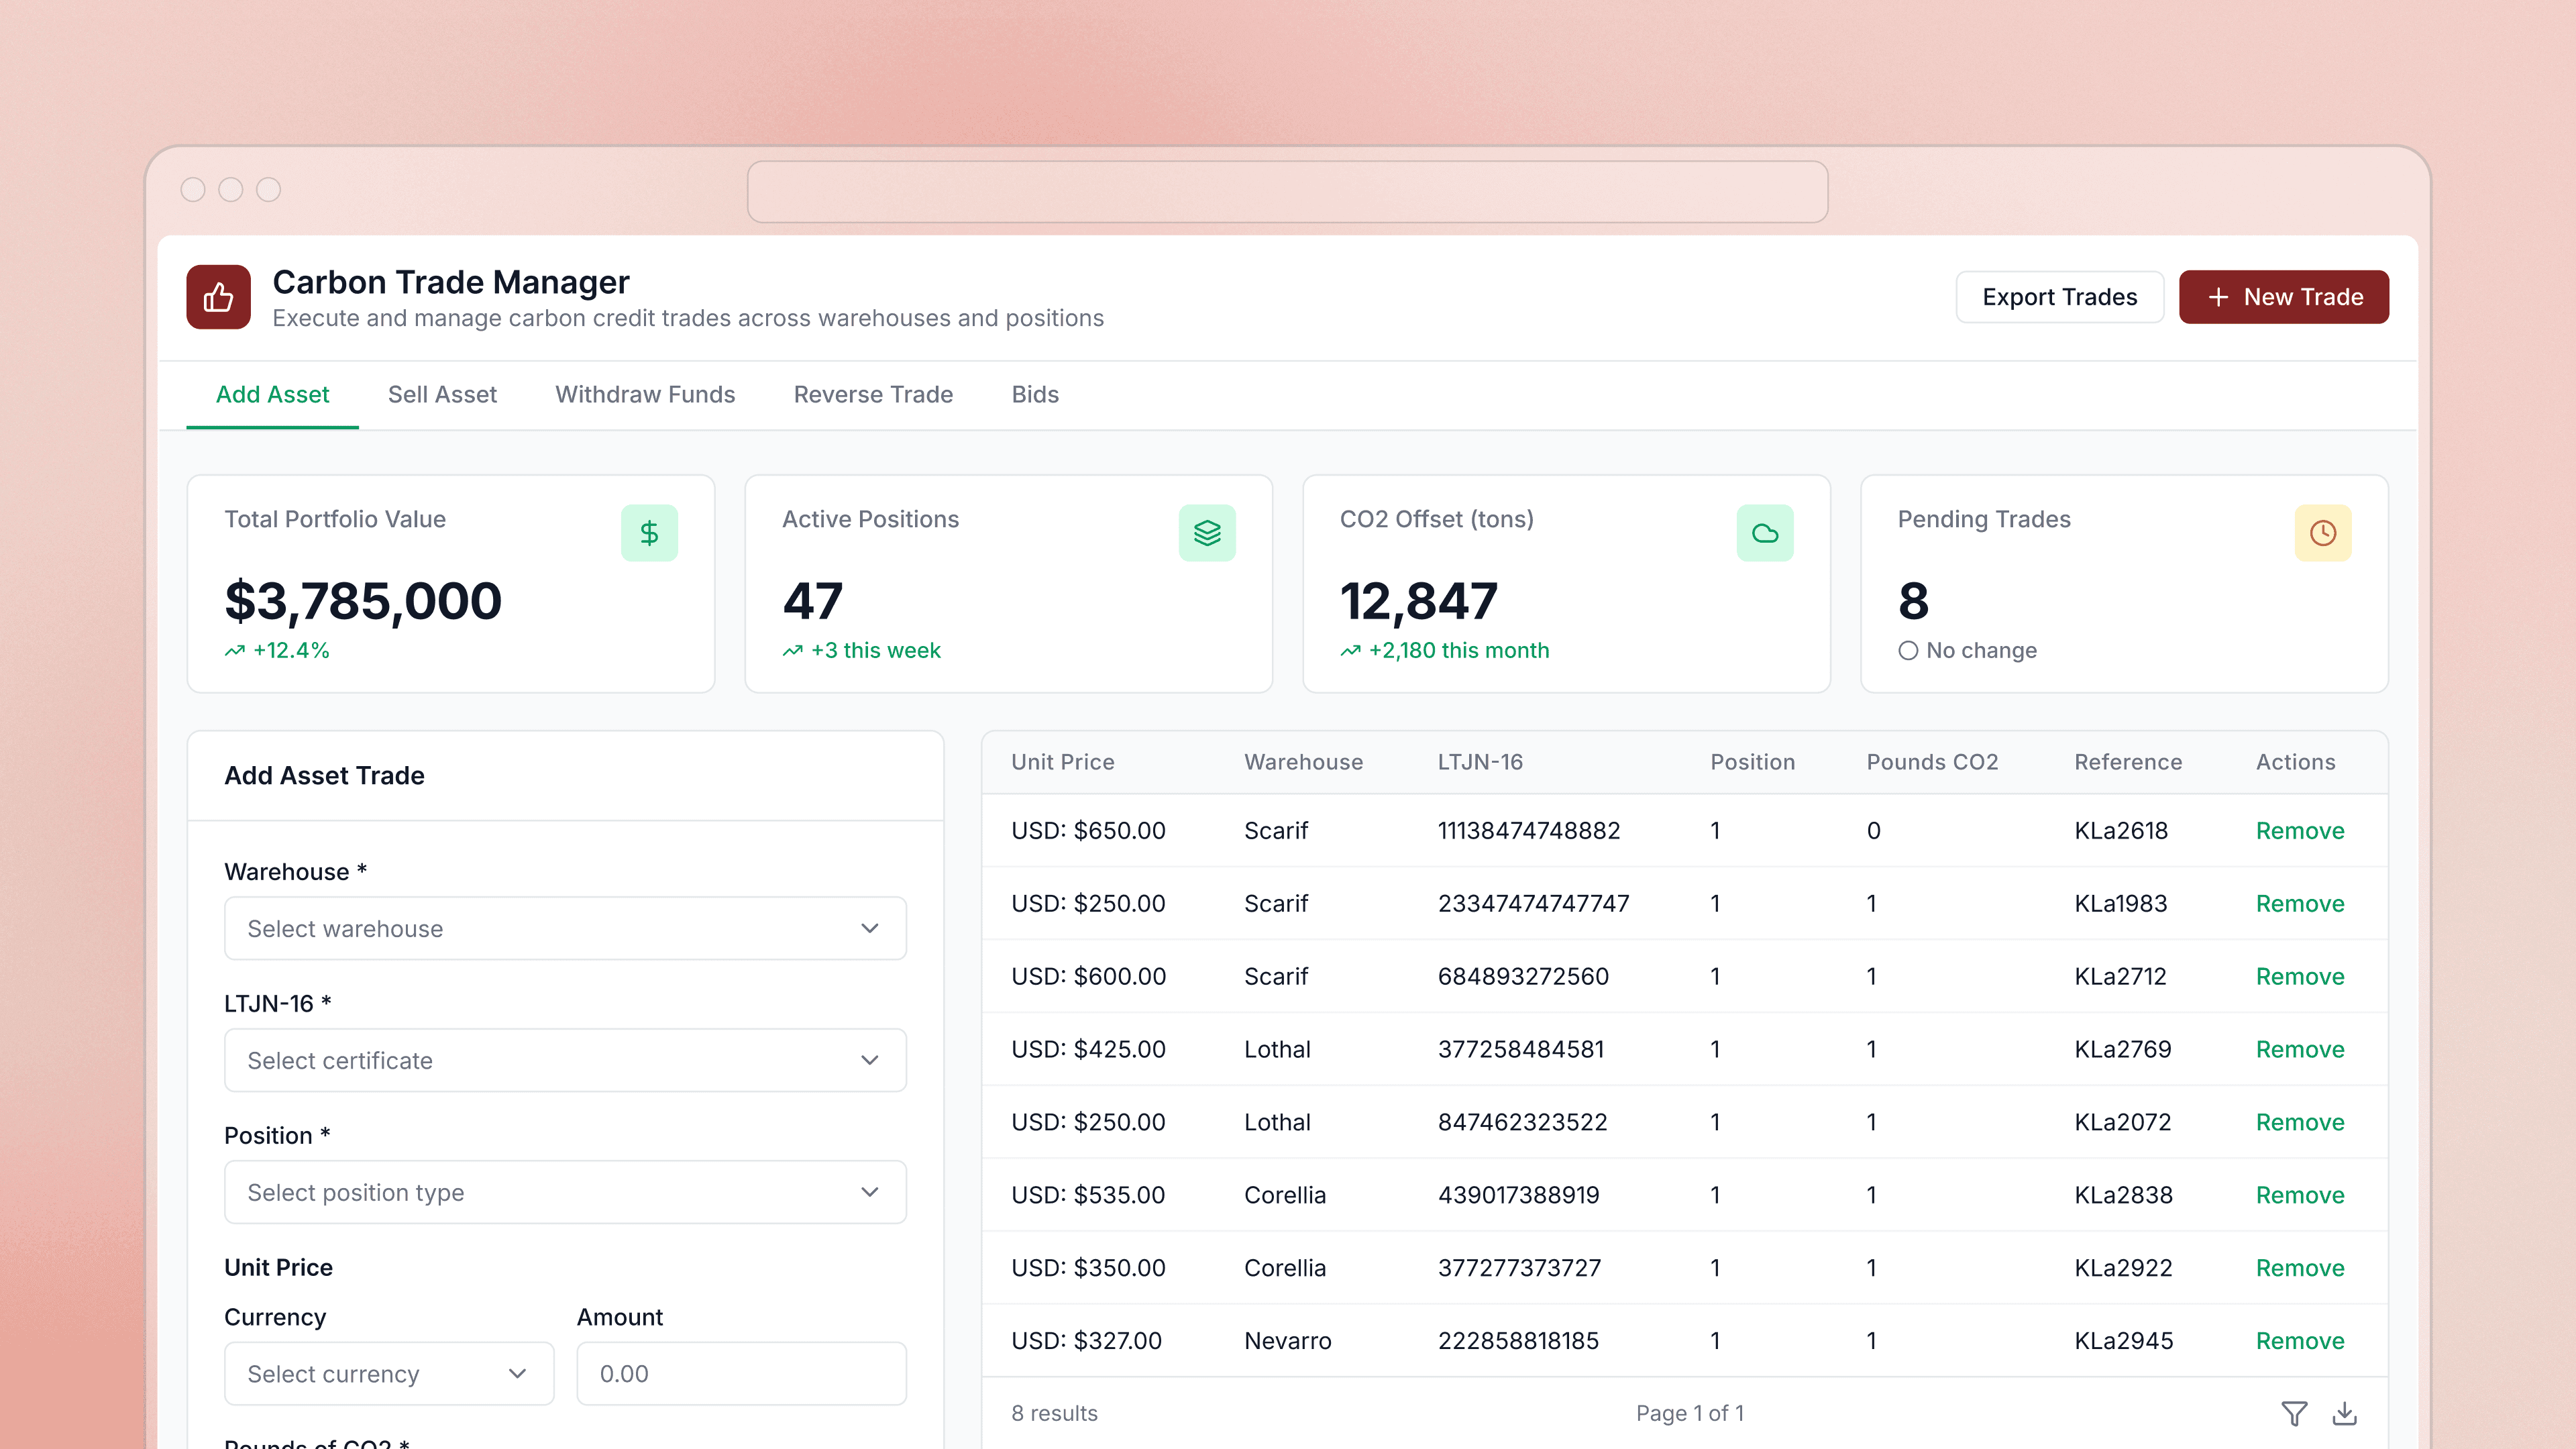Click the USD: $535.00 price cell
2576x1449 pixels.
coord(1088,1196)
